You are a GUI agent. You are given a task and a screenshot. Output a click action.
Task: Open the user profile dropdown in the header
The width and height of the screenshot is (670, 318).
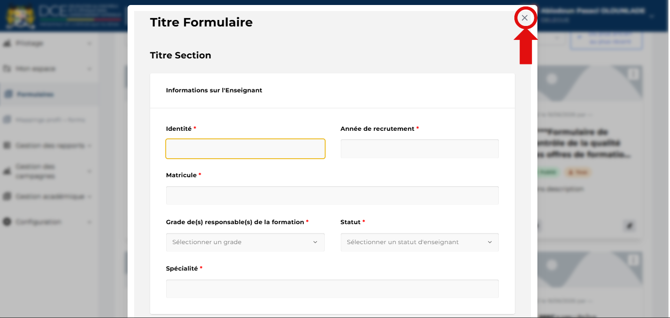(652, 16)
